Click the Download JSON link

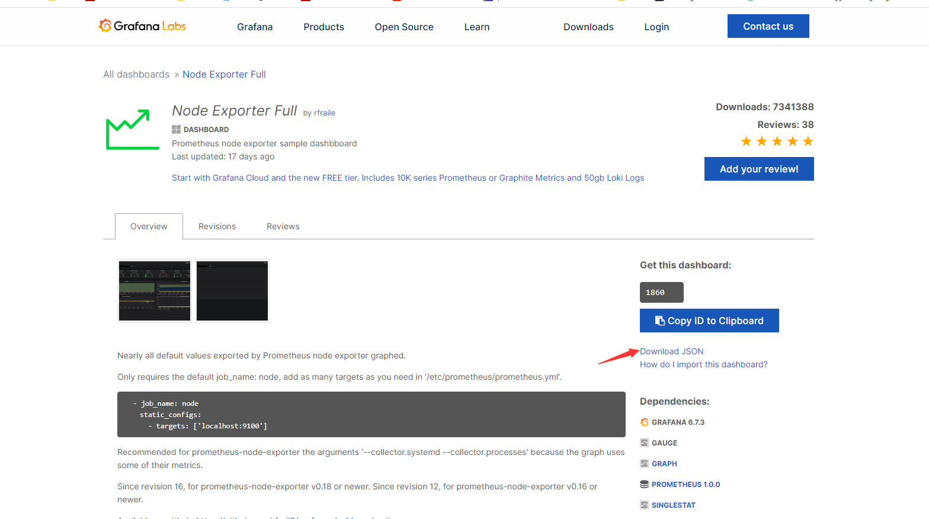click(x=671, y=351)
